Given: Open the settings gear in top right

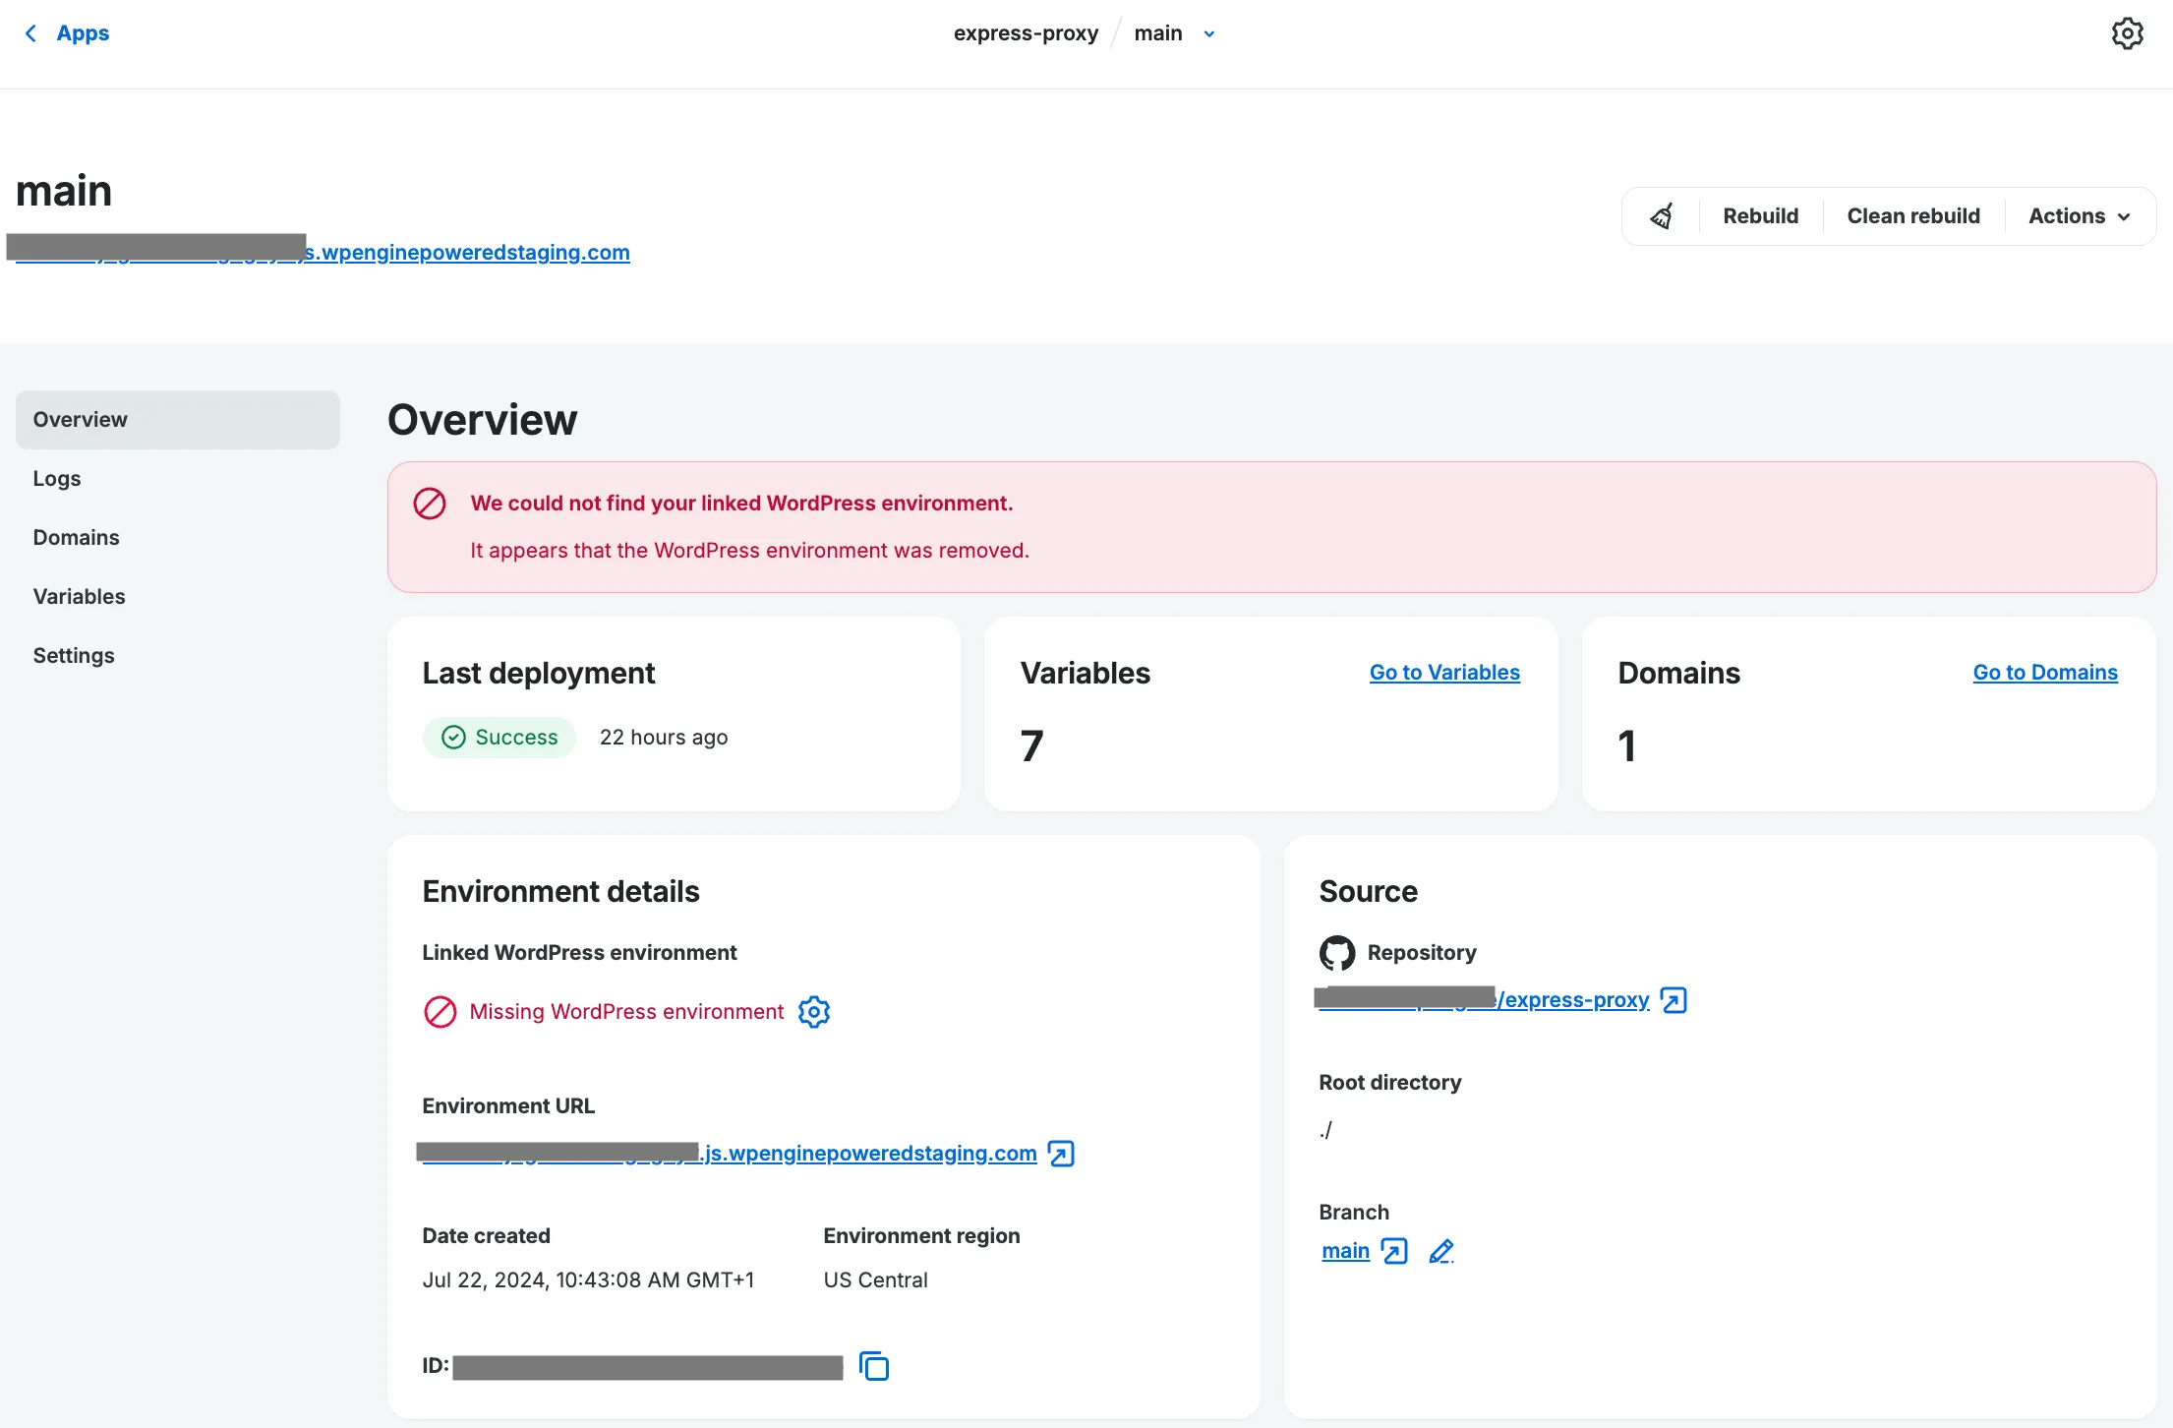Looking at the screenshot, I should 2128,32.
